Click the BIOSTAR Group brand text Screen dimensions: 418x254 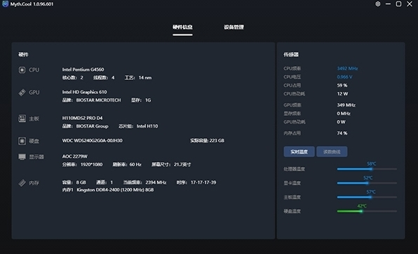93,126
